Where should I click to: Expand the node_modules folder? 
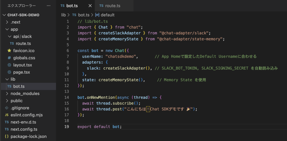pos(25,94)
